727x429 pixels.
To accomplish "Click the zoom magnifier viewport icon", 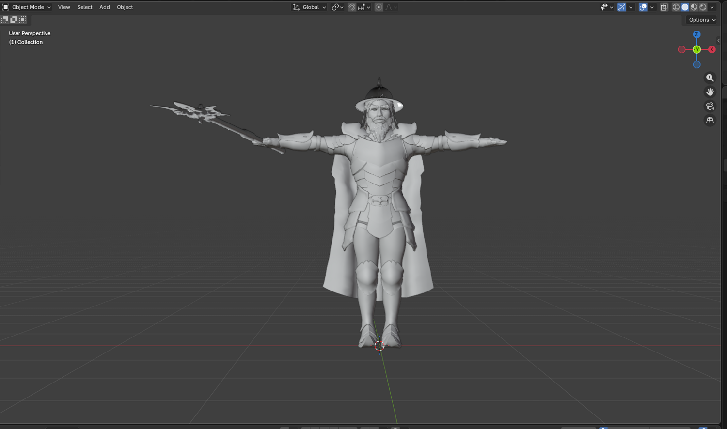I will pyautogui.click(x=710, y=78).
